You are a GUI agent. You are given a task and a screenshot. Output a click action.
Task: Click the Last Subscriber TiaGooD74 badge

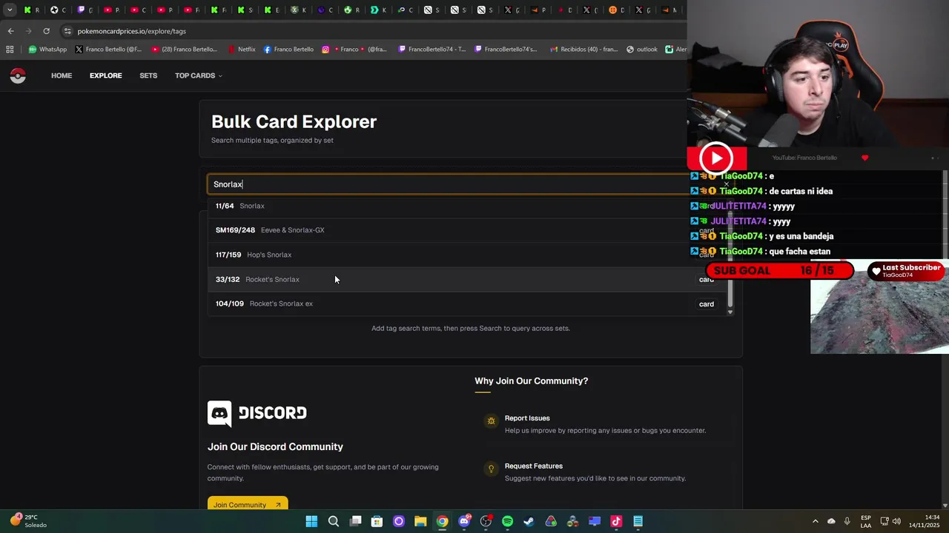click(906, 271)
